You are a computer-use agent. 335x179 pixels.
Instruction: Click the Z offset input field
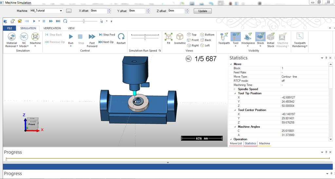(176, 11)
